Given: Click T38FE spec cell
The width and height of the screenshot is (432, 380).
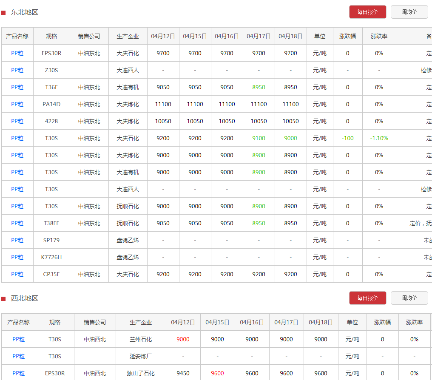Looking at the screenshot, I should coord(51,223).
